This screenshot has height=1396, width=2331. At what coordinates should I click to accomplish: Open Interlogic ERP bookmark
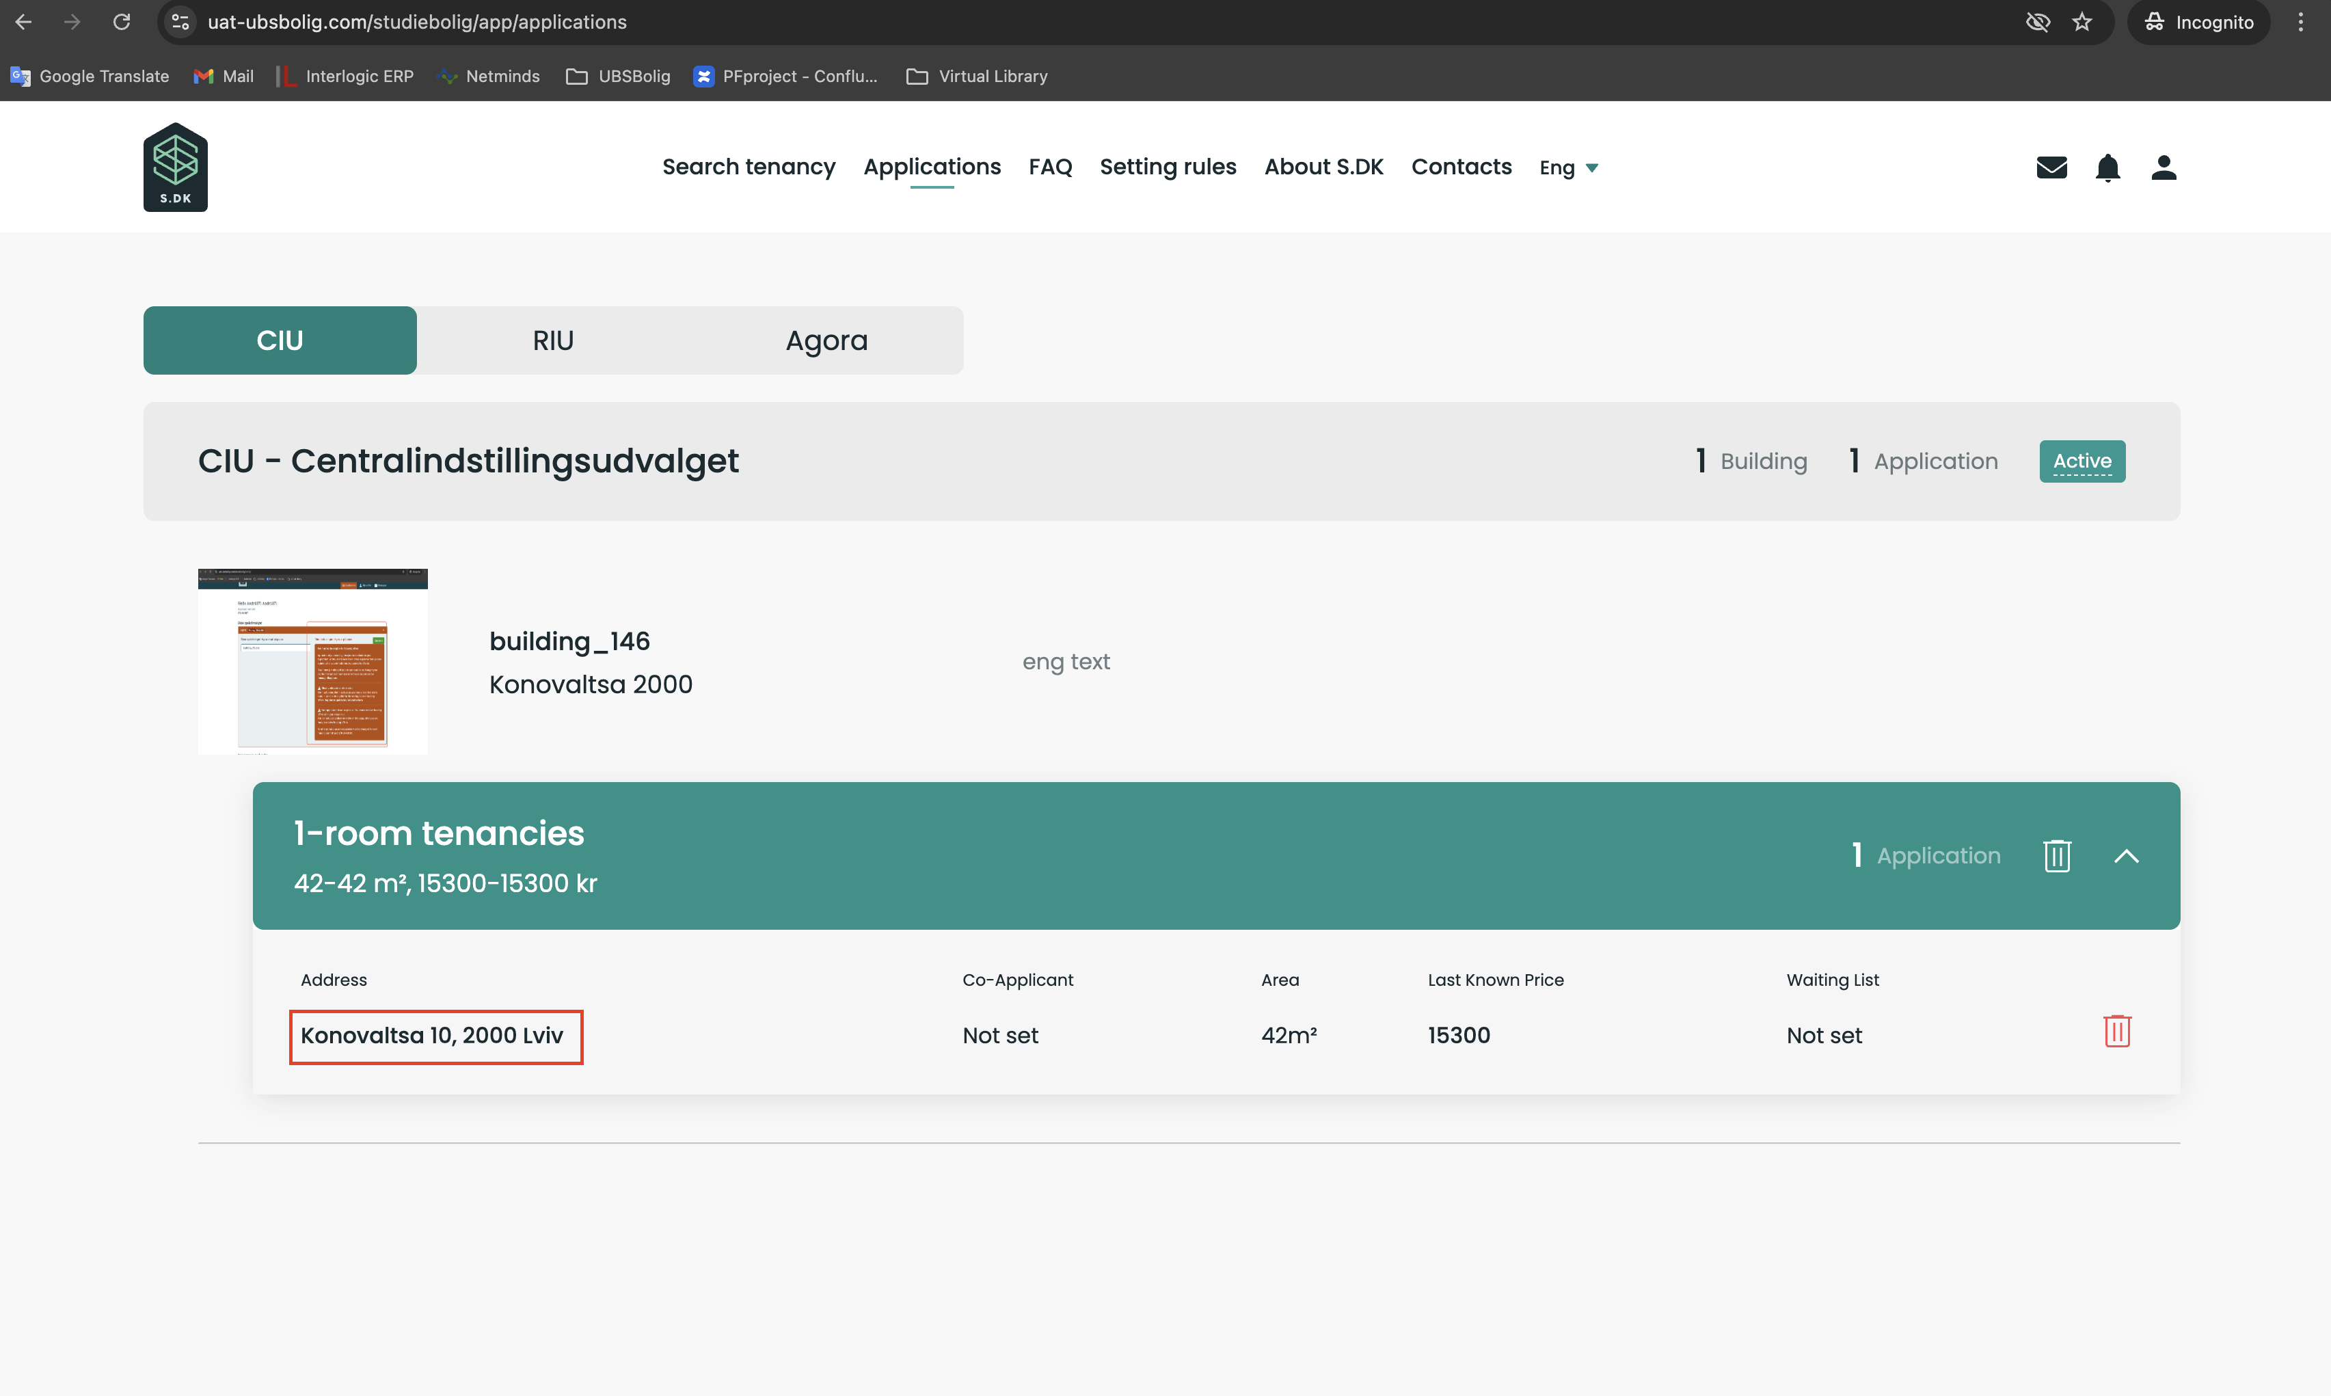(x=345, y=76)
